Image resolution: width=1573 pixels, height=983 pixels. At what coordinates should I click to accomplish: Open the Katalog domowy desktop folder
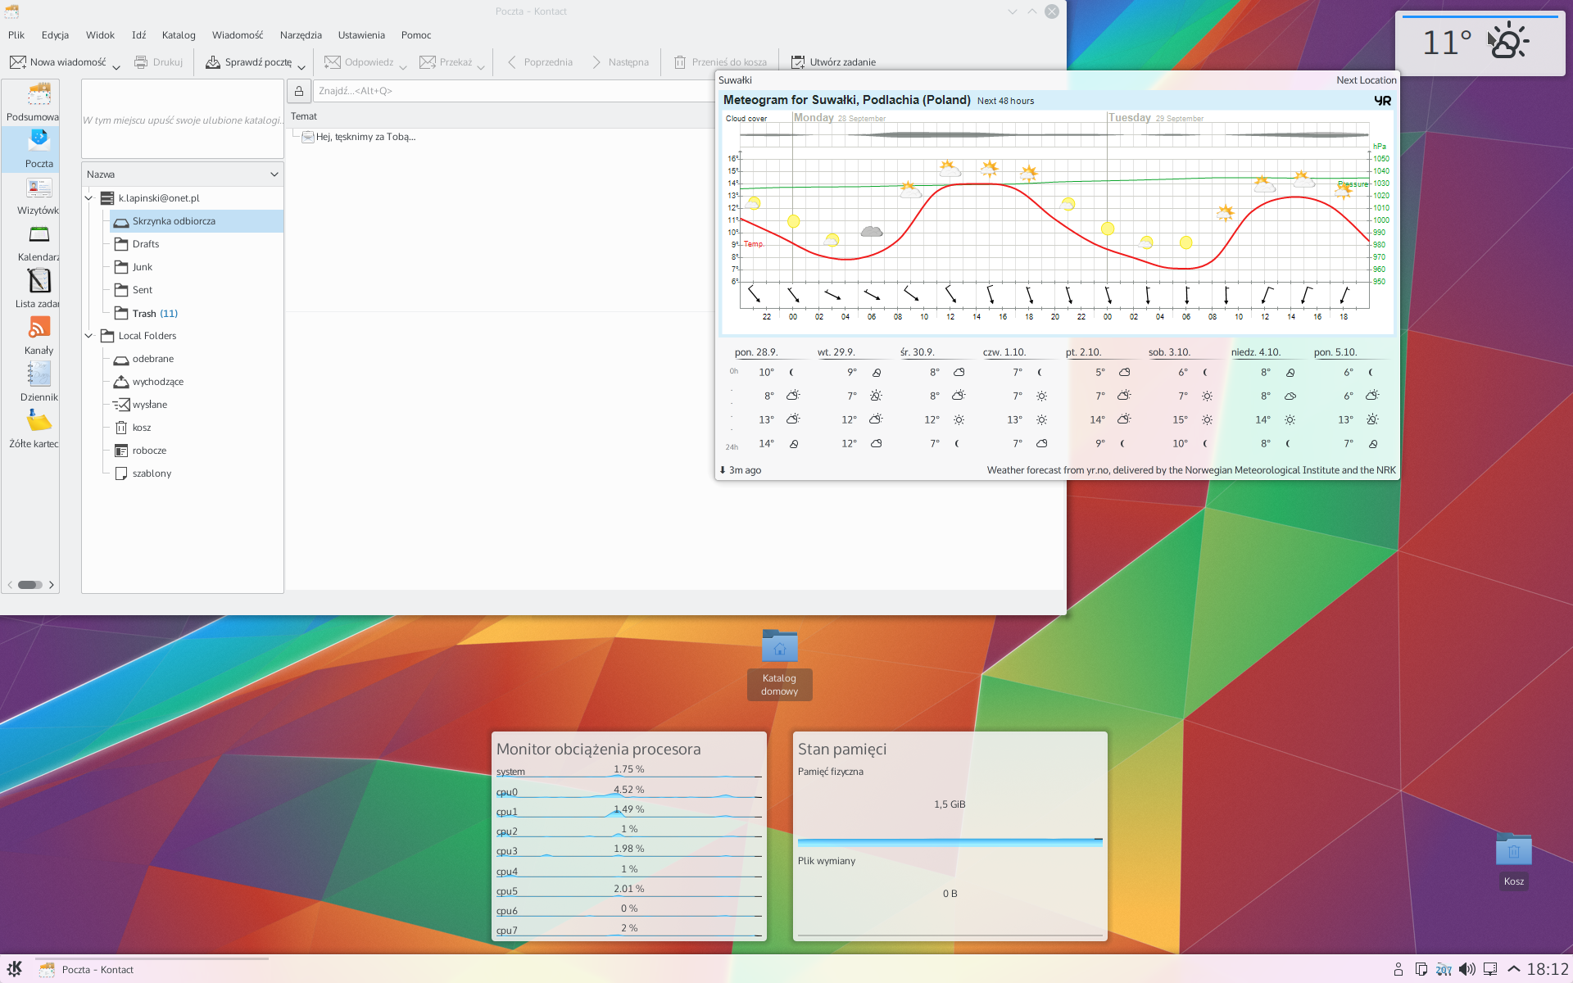pyautogui.click(x=779, y=664)
